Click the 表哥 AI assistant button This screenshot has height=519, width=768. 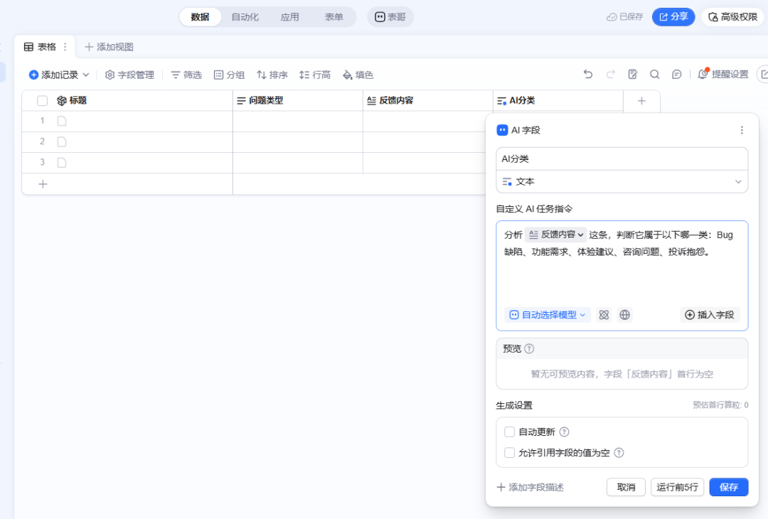390,17
